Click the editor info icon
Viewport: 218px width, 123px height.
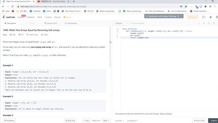[199, 23]
